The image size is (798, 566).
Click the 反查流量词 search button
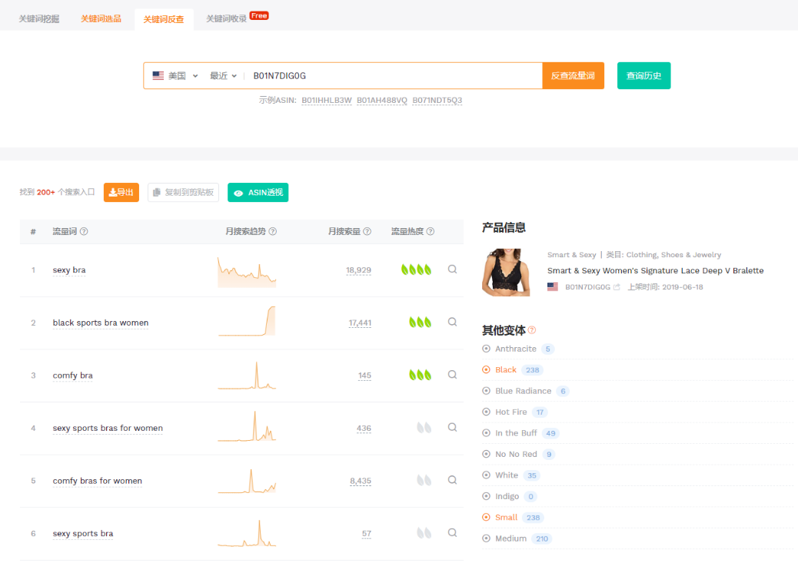(573, 76)
